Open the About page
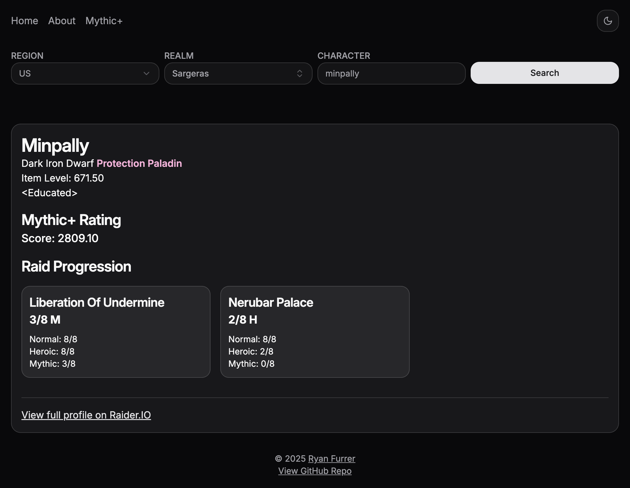 pyautogui.click(x=62, y=21)
